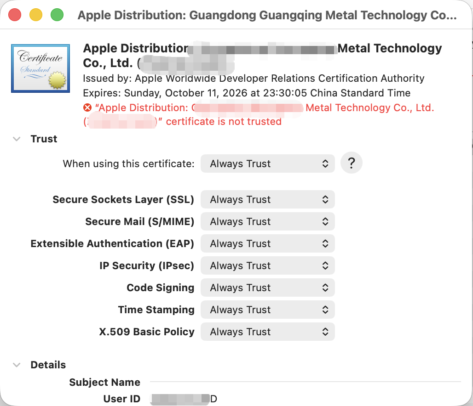Click the question mark help button
The image size is (473, 406).
351,163
